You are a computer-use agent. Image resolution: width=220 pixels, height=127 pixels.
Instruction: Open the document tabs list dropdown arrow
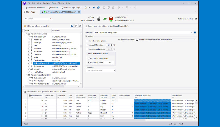(196, 12)
